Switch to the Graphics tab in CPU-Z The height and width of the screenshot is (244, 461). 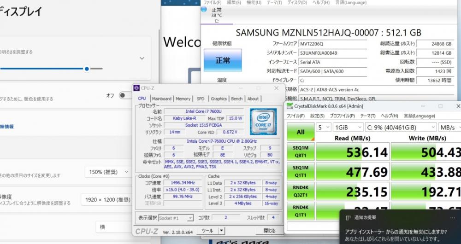click(x=219, y=99)
